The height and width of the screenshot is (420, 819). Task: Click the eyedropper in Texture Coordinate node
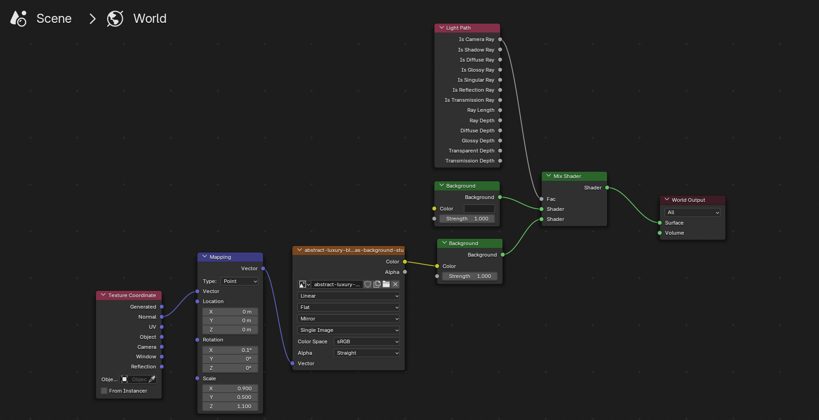(x=152, y=379)
